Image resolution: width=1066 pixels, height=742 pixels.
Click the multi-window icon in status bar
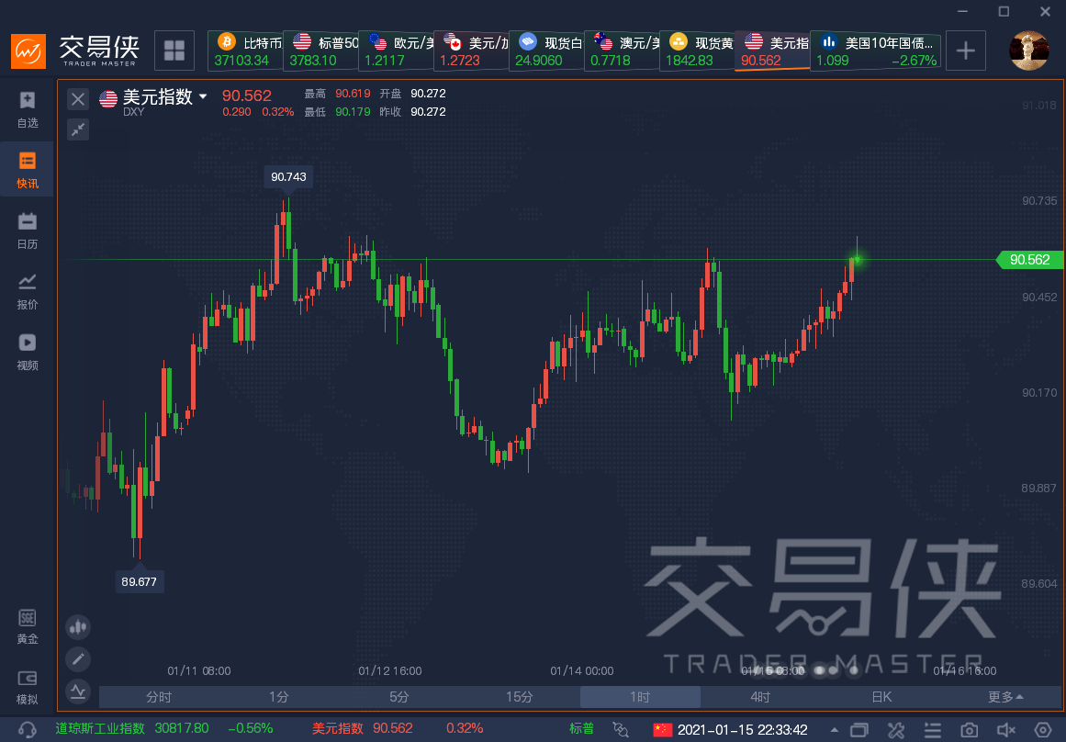[859, 730]
